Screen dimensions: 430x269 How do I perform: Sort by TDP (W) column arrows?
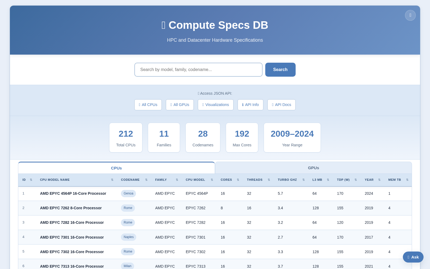click(356, 180)
